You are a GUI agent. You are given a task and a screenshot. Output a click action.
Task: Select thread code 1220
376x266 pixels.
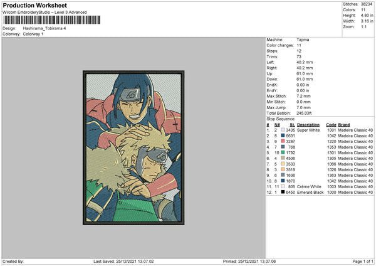click(332, 141)
